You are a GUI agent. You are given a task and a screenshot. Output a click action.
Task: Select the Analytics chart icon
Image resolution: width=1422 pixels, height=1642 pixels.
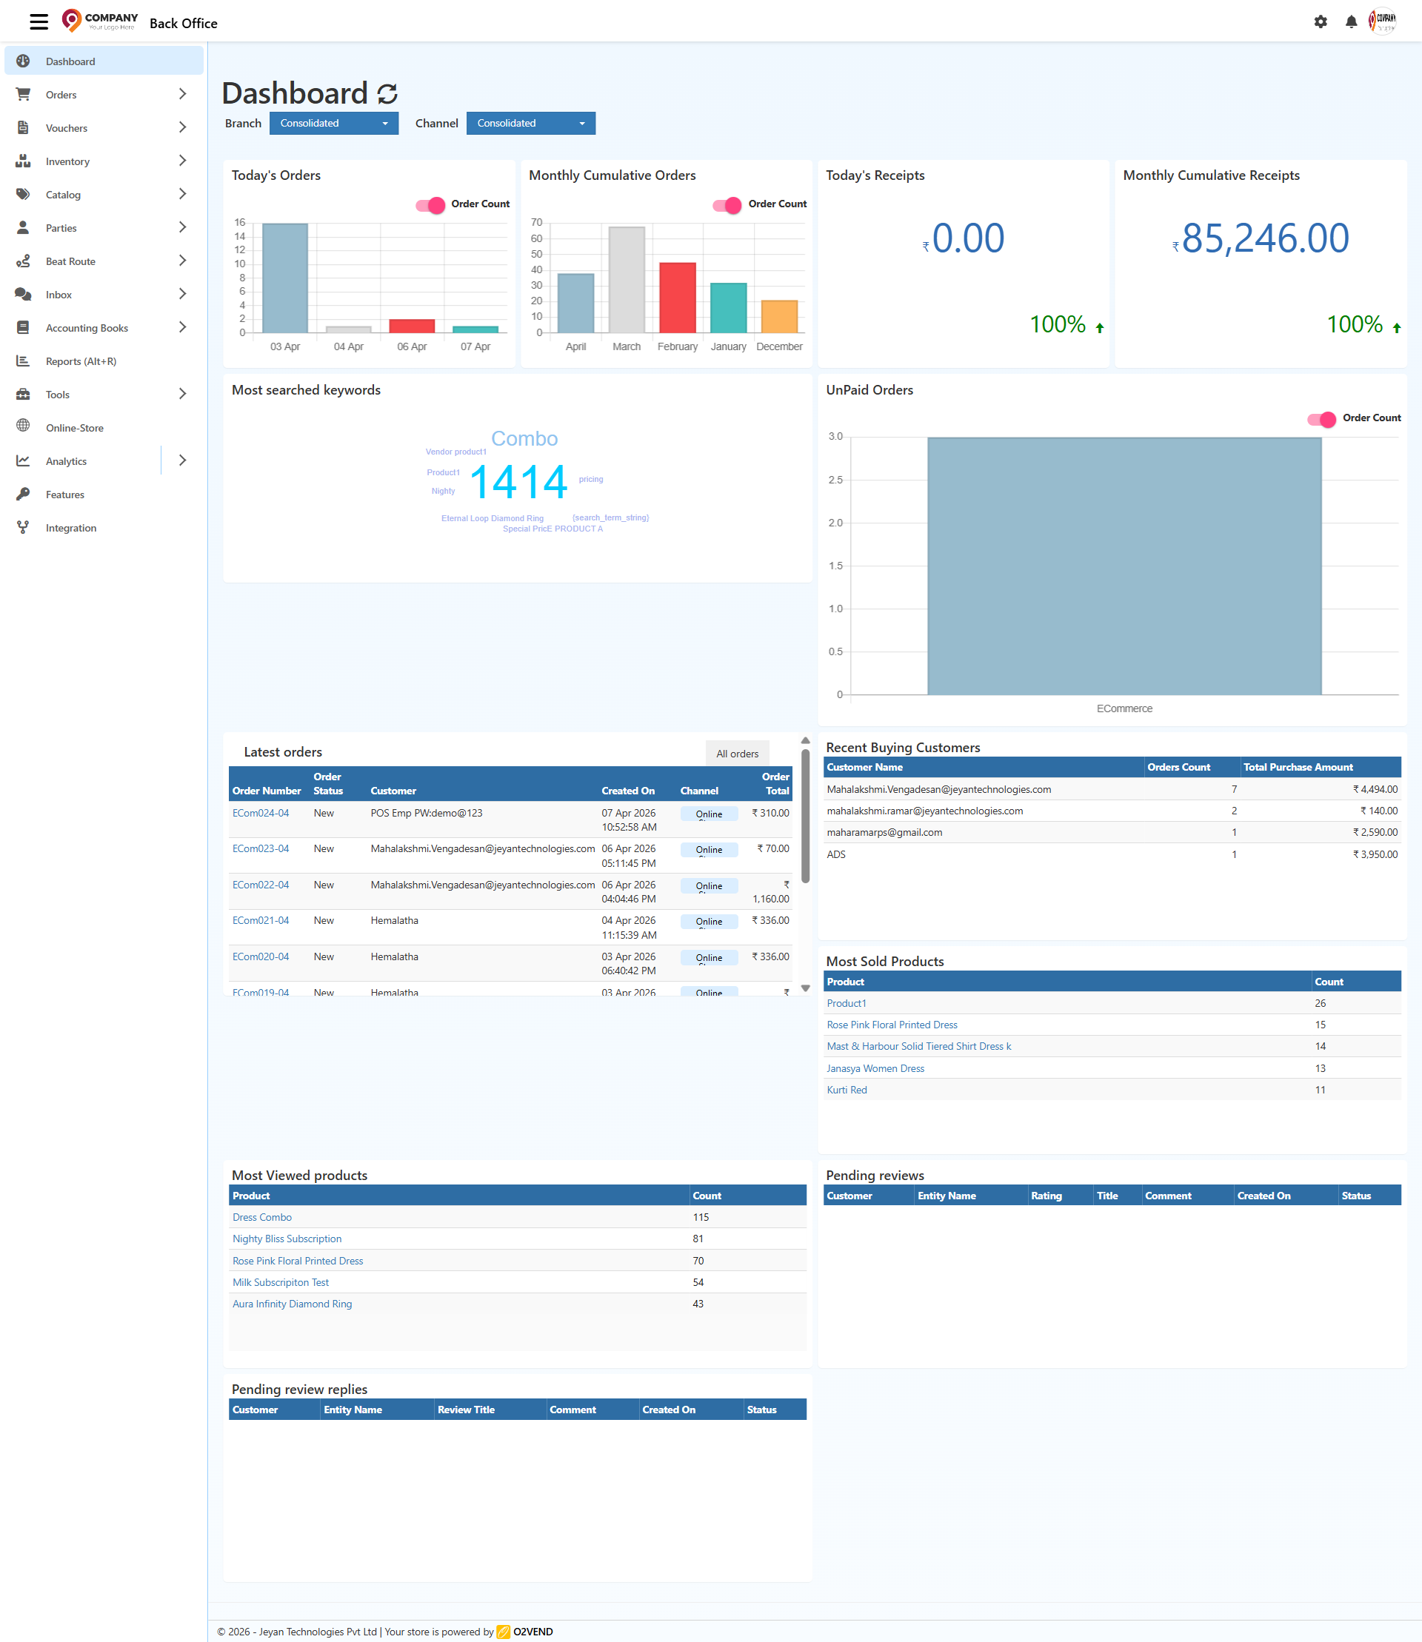coord(23,460)
